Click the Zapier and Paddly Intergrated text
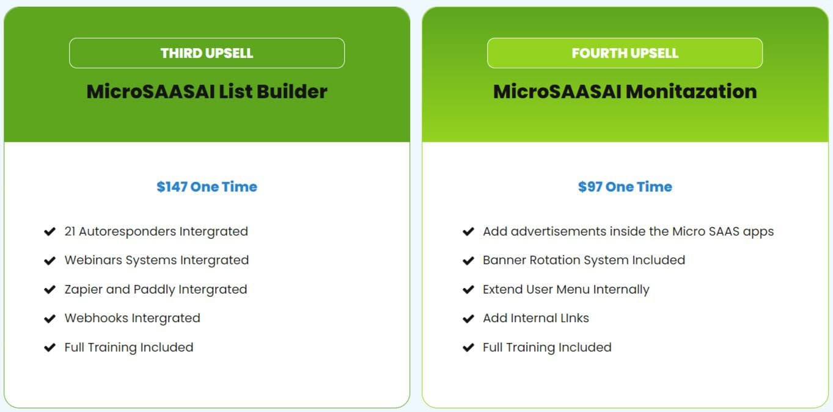Image resolution: width=833 pixels, height=412 pixels. 156,289
